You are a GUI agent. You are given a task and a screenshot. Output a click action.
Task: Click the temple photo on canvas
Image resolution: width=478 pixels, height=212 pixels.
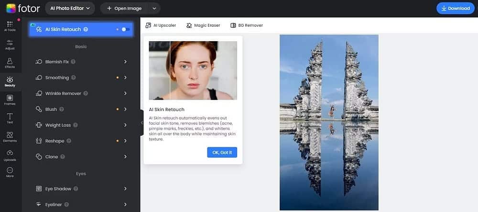point(329,123)
